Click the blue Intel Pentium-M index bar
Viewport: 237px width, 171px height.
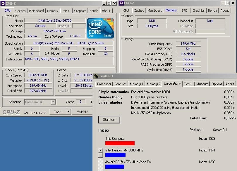(x=115, y=155)
